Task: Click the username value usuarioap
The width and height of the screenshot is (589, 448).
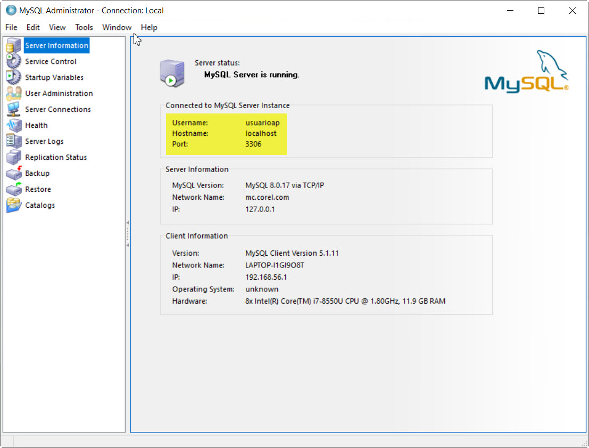Action: pos(262,123)
